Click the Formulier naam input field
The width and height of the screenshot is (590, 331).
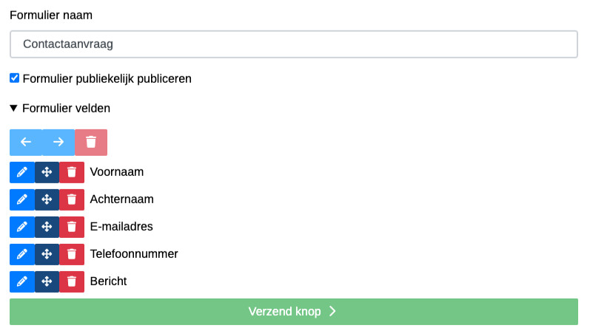pyautogui.click(x=293, y=44)
